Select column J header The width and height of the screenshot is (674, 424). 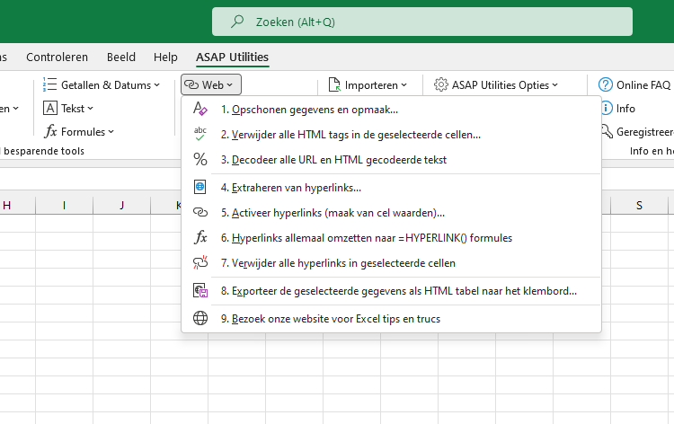tap(121, 206)
